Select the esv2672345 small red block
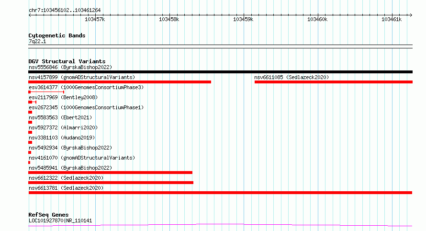The width and height of the screenshot is (426, 231). pos(30,112)
